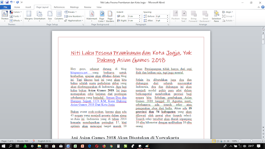Expand the Line Numbers dropdown
This screenshot has width=265, height=149.
point(74,16)
